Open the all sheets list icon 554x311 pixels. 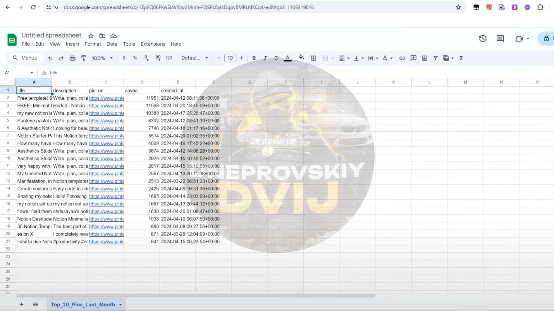click(36, 304)
